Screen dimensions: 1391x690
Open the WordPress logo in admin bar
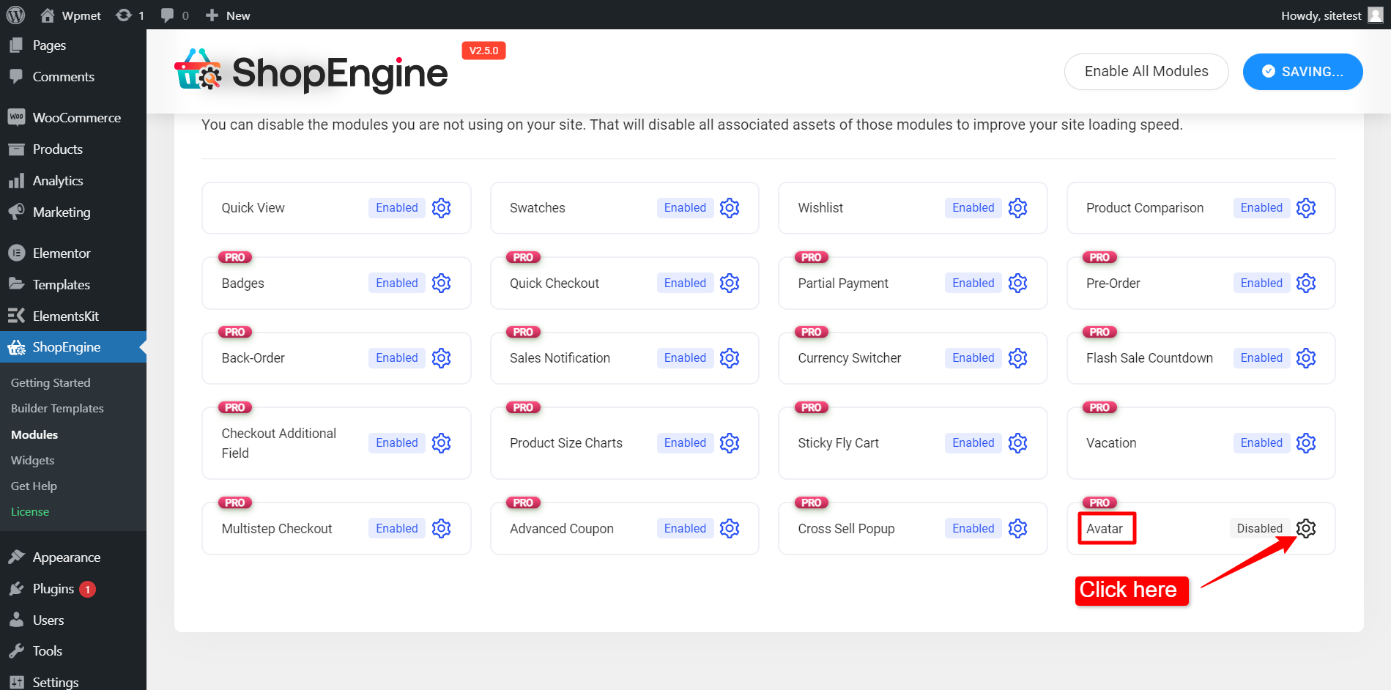(15, 15)
